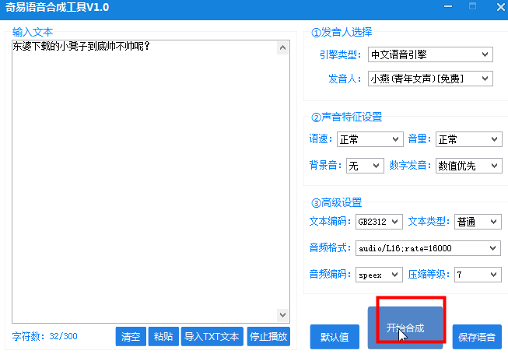Start synthesis with 开始合成 button
Screen dimensions: 508x354
(405, 328)
